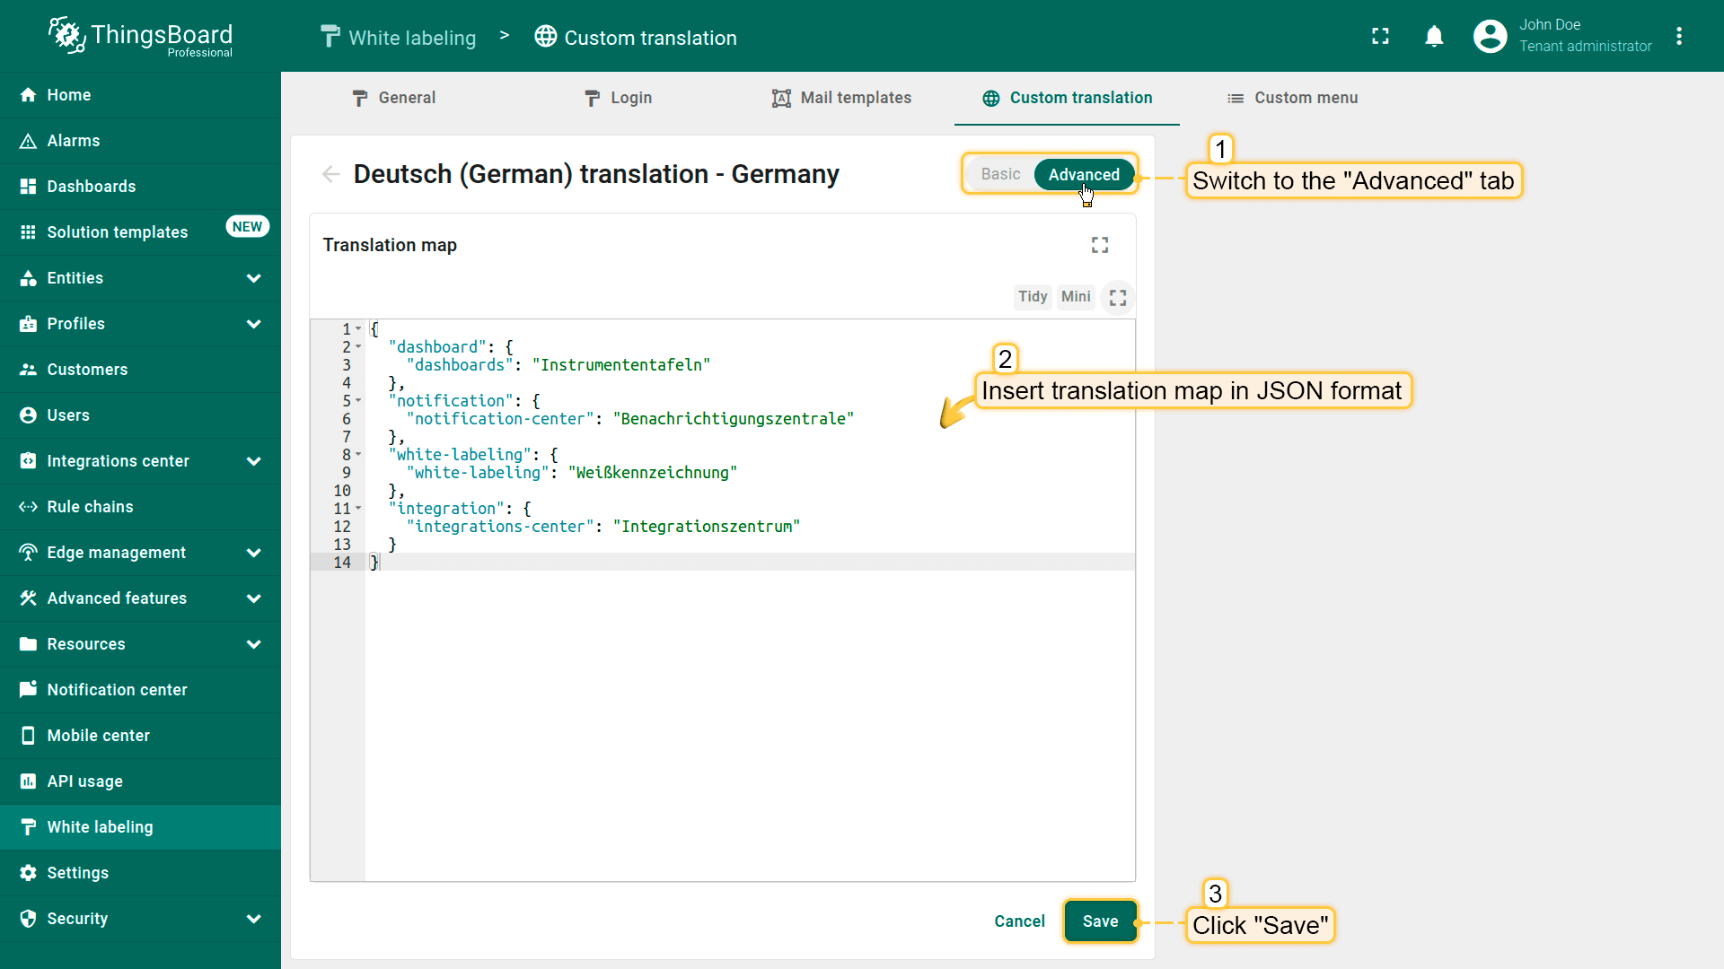
Task: Click the Save button
Action: coord(1100,921)
